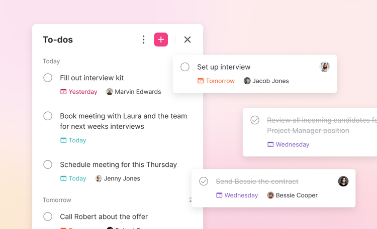Close the To-dos panel
The image size is (377, 229).
click(187, 40)
